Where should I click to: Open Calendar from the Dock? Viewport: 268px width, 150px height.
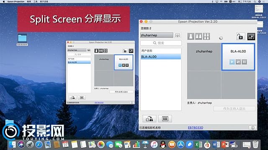click(x=65, y=145)
